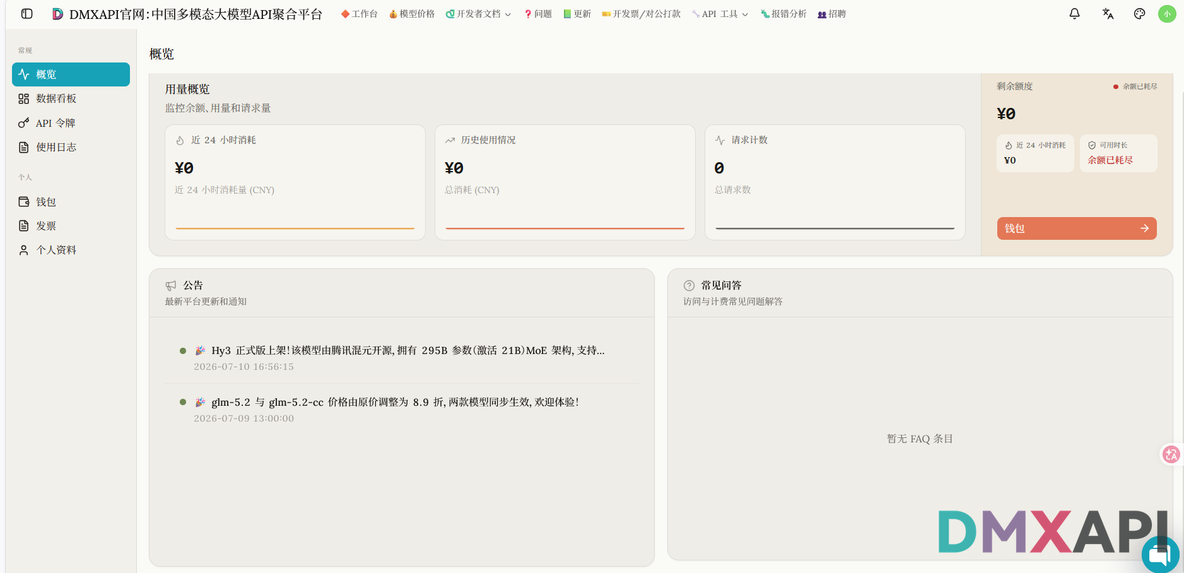The height and width of the screenshot is (573, 1184).
Task: Open the 更新 nav item
Action: [577, 14]
